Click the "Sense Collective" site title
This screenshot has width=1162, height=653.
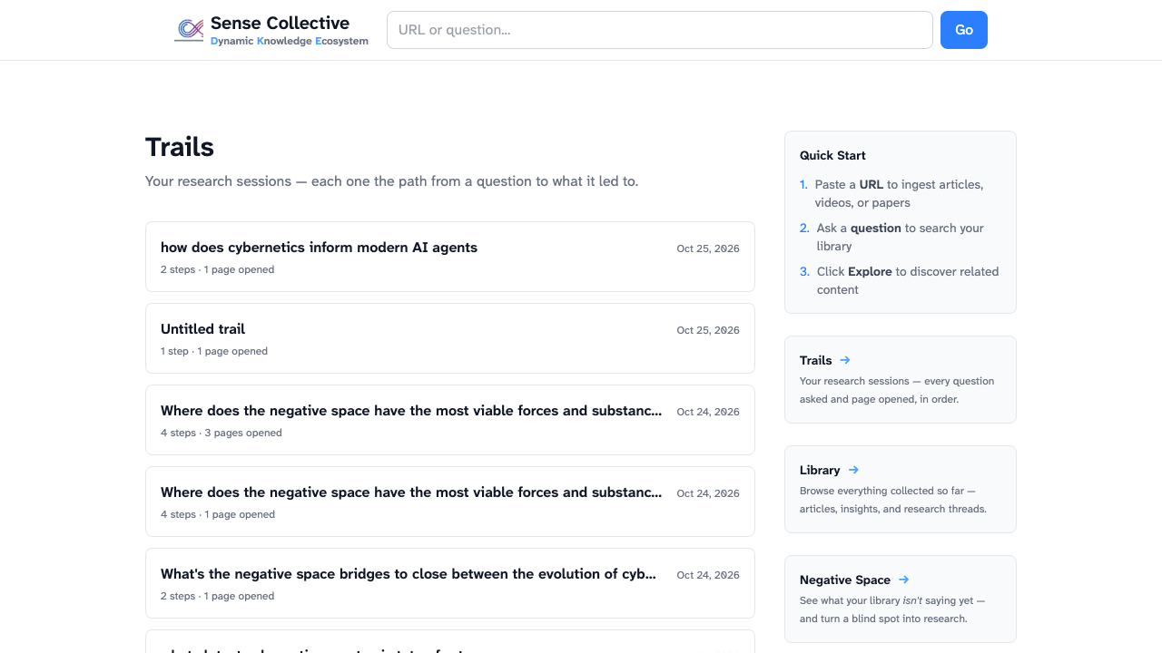280,23
